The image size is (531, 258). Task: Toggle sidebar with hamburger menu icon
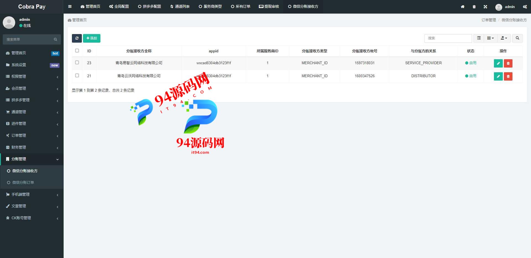70,7
